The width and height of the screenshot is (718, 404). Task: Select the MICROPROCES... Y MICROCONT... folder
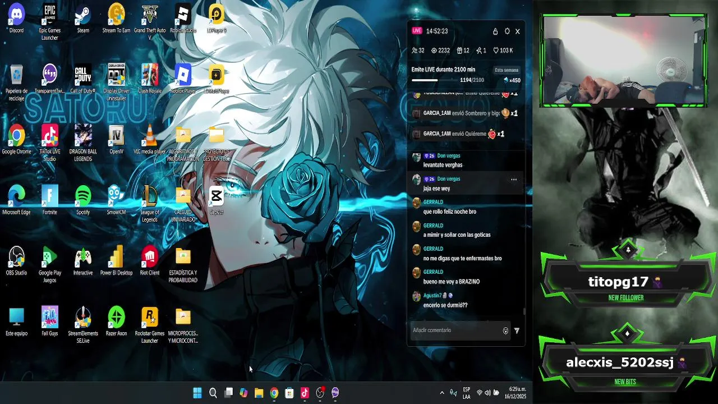click(x=183, y=325)
